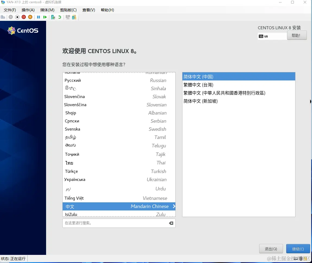Select ไทย Thai language
312x263 pixels.
click(119, 163)
